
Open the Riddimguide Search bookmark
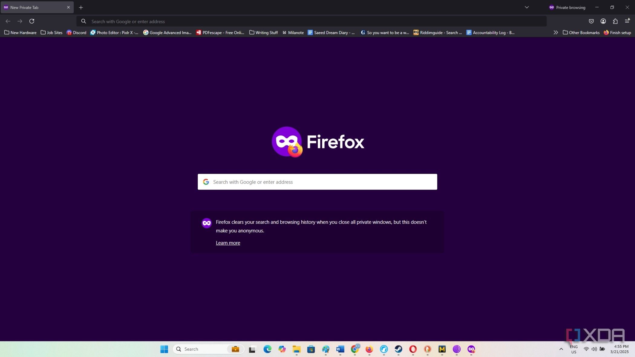[438, 32]
